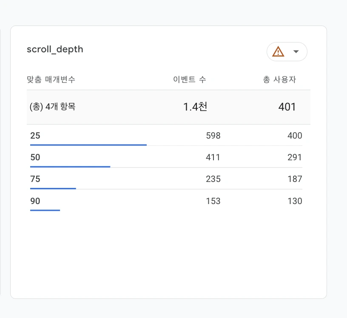Screen dimensions: 347x318
Task: Click the orange warning triangle icon
Action: pos(278,52)
